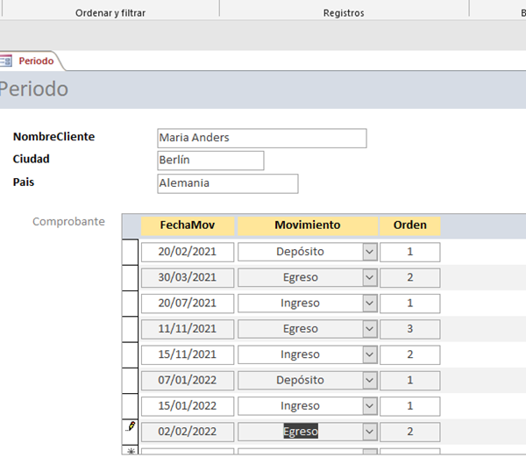Click the Pais field showing Alemania
526x472 pixels.
point(226,183)
